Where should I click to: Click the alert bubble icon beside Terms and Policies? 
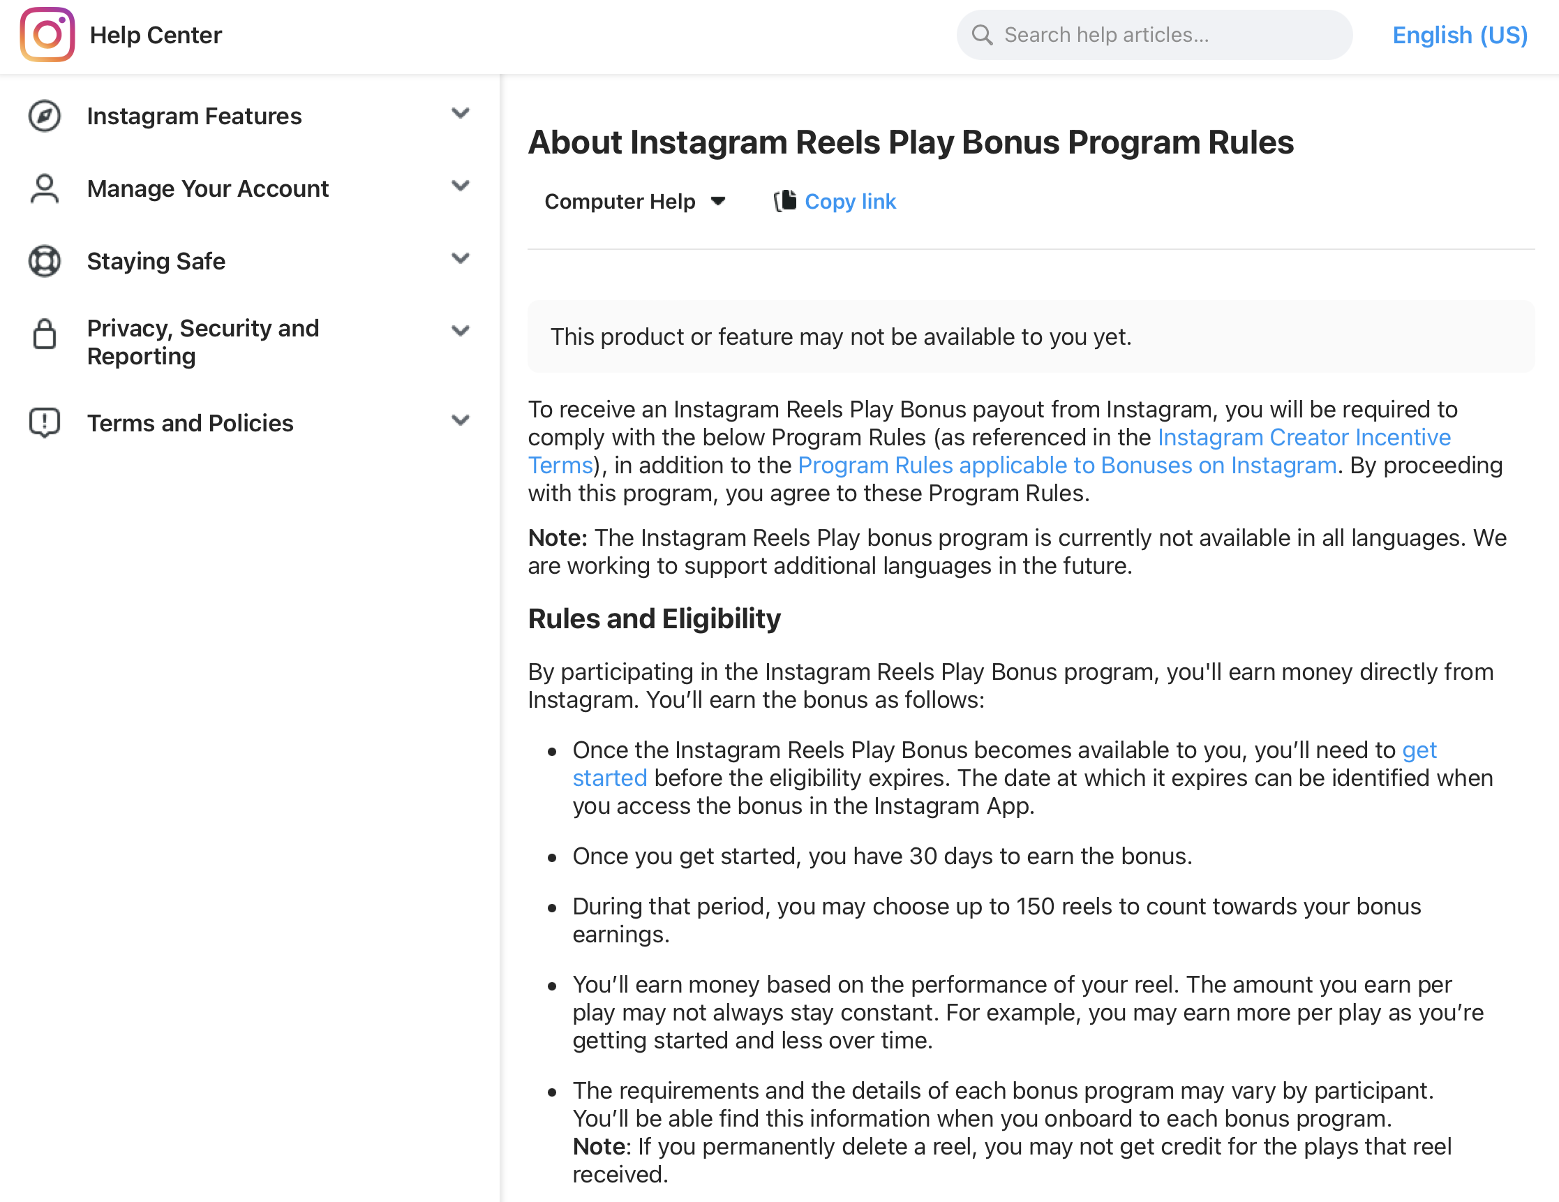pyautogui.click(x=44, y=422)
